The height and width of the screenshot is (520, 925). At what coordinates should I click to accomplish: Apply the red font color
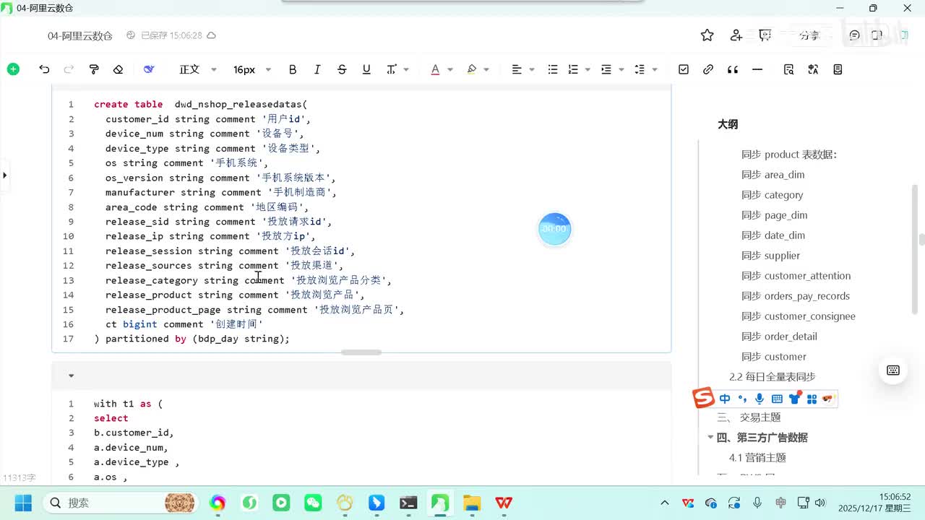[435, 69]
